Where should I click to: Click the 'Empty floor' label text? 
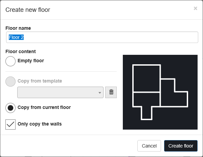point(31,61)
